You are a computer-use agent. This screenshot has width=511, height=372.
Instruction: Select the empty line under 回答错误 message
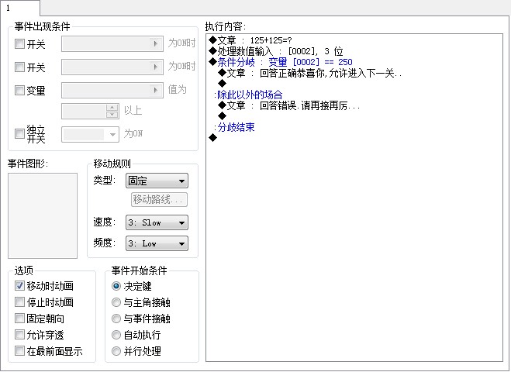coord(223,116)
